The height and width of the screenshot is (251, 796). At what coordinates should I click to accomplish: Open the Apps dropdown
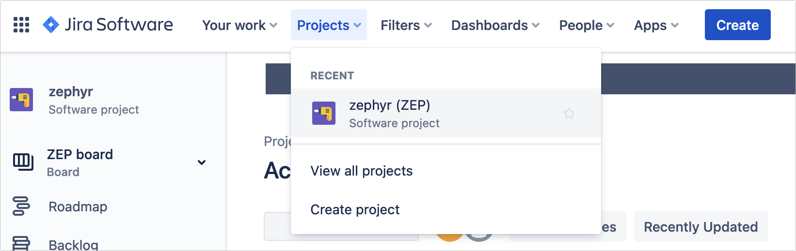656,25
